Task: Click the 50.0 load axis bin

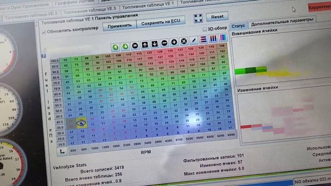Action: coord(58,111)
